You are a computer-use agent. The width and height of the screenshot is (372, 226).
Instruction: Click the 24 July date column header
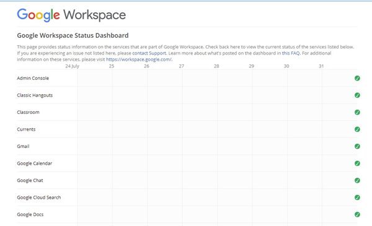click(73, 66)
